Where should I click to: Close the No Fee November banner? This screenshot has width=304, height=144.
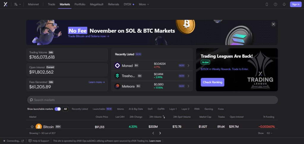click(x=273, y=24)
